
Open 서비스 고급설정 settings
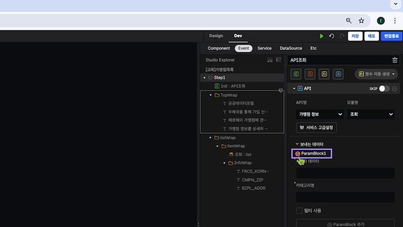click(x=316, y=128)
